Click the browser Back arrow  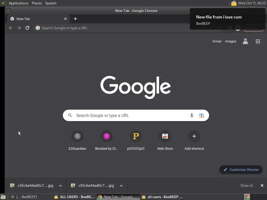tap(11, 28)
